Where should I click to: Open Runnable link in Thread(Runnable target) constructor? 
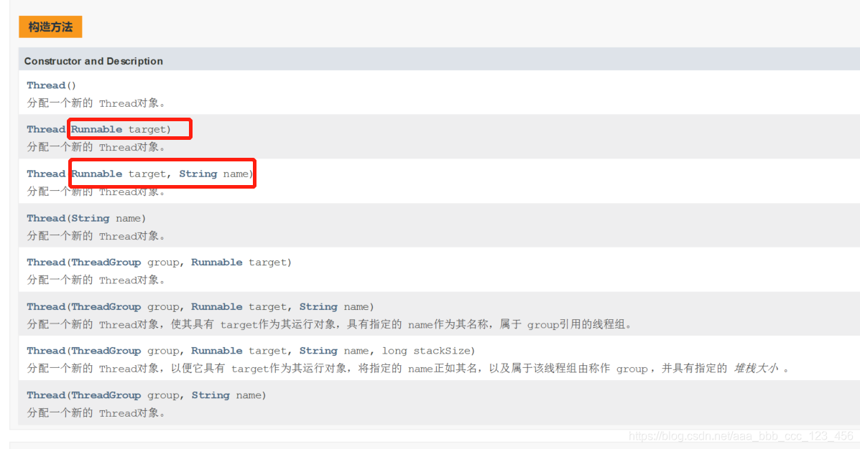97,129
